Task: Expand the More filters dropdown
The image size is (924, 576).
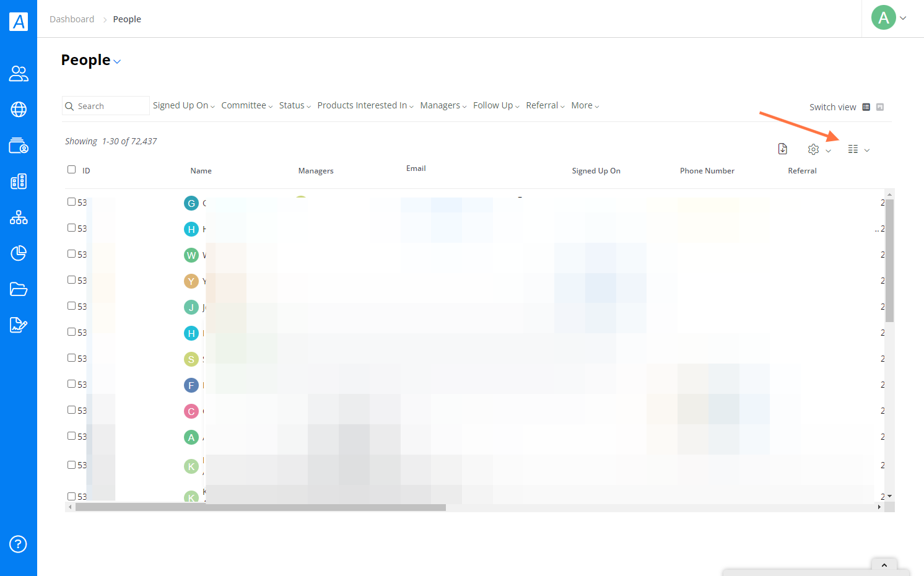Action: (585, 106)
